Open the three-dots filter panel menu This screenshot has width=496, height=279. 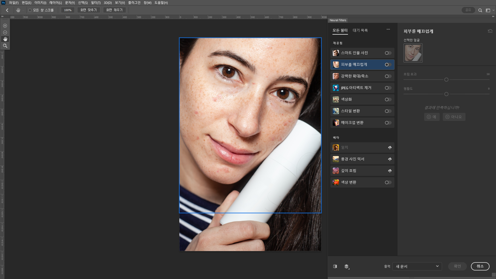388,29
